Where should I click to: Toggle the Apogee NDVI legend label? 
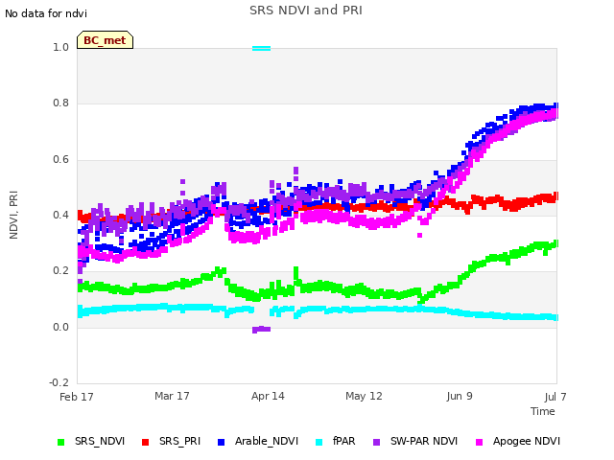point(527,441)
